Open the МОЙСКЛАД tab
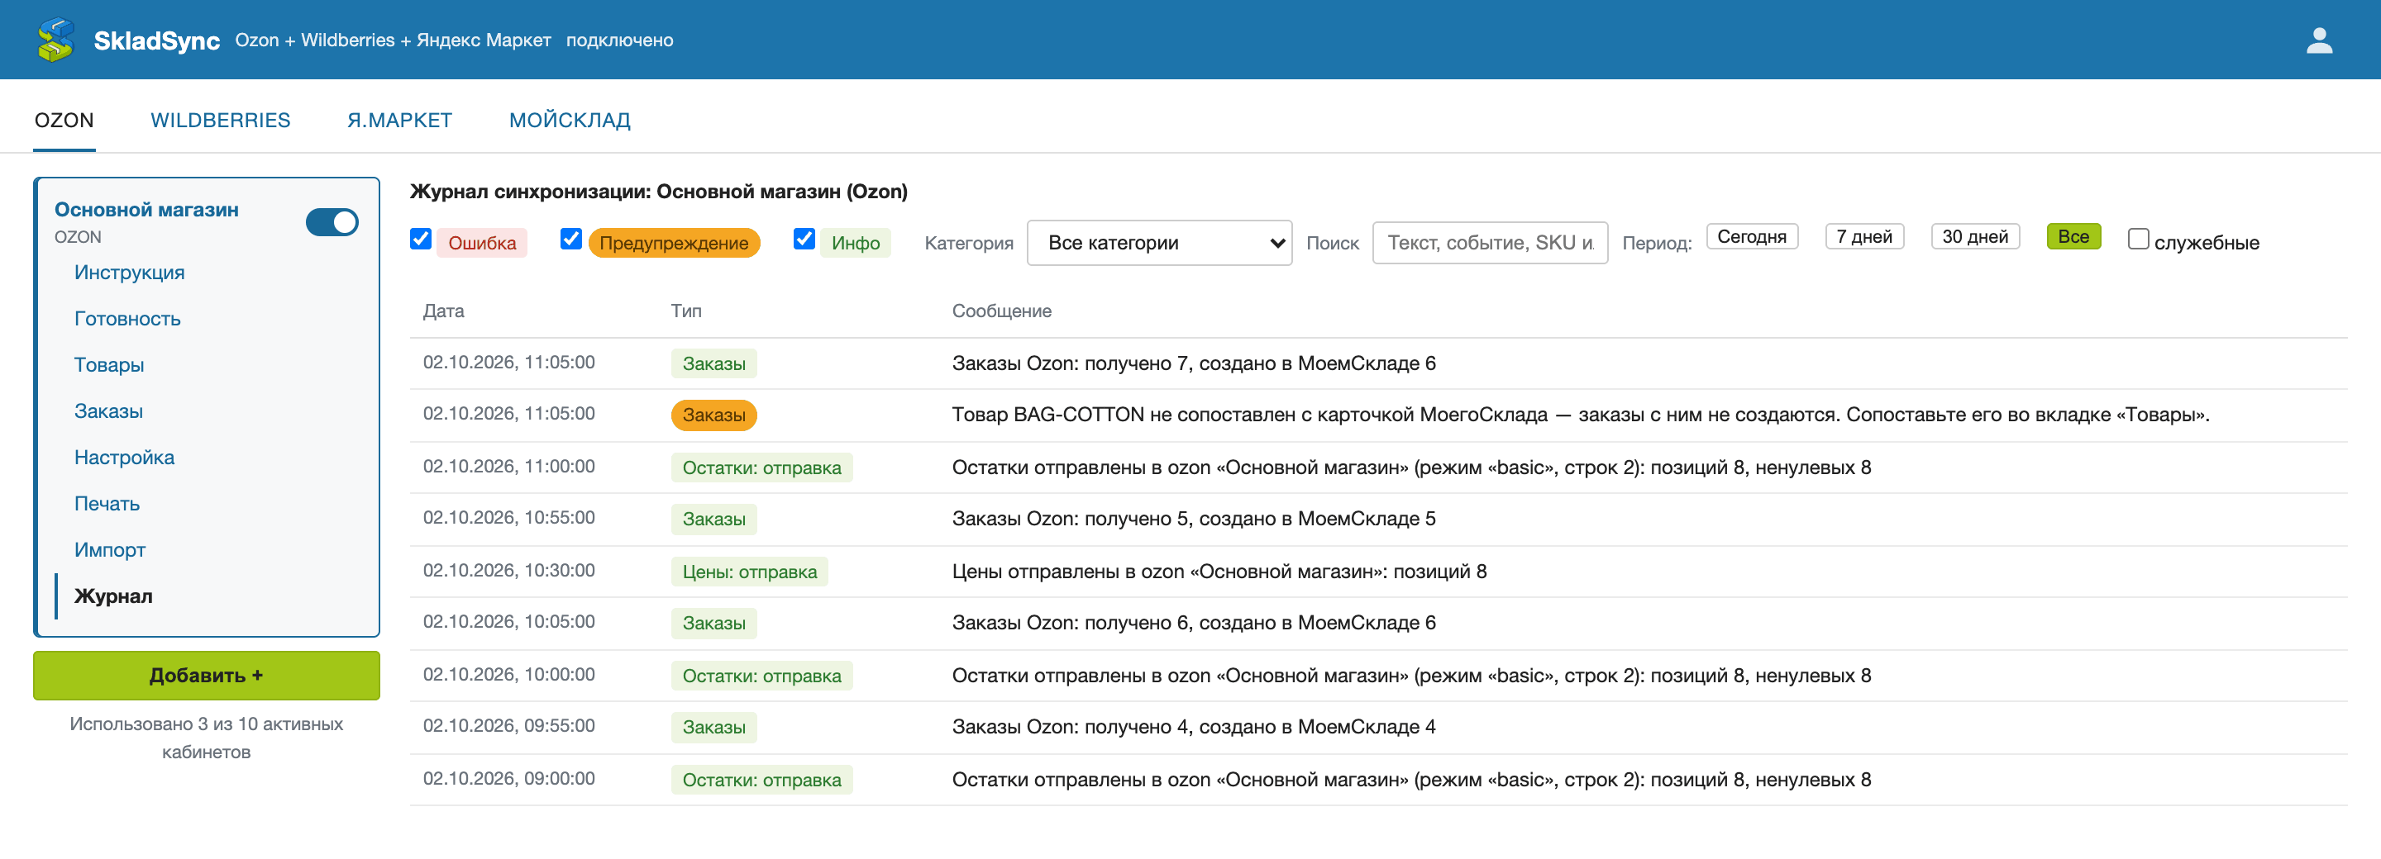The height and width of the screenshot is (859, 2381). click(570, 120)
